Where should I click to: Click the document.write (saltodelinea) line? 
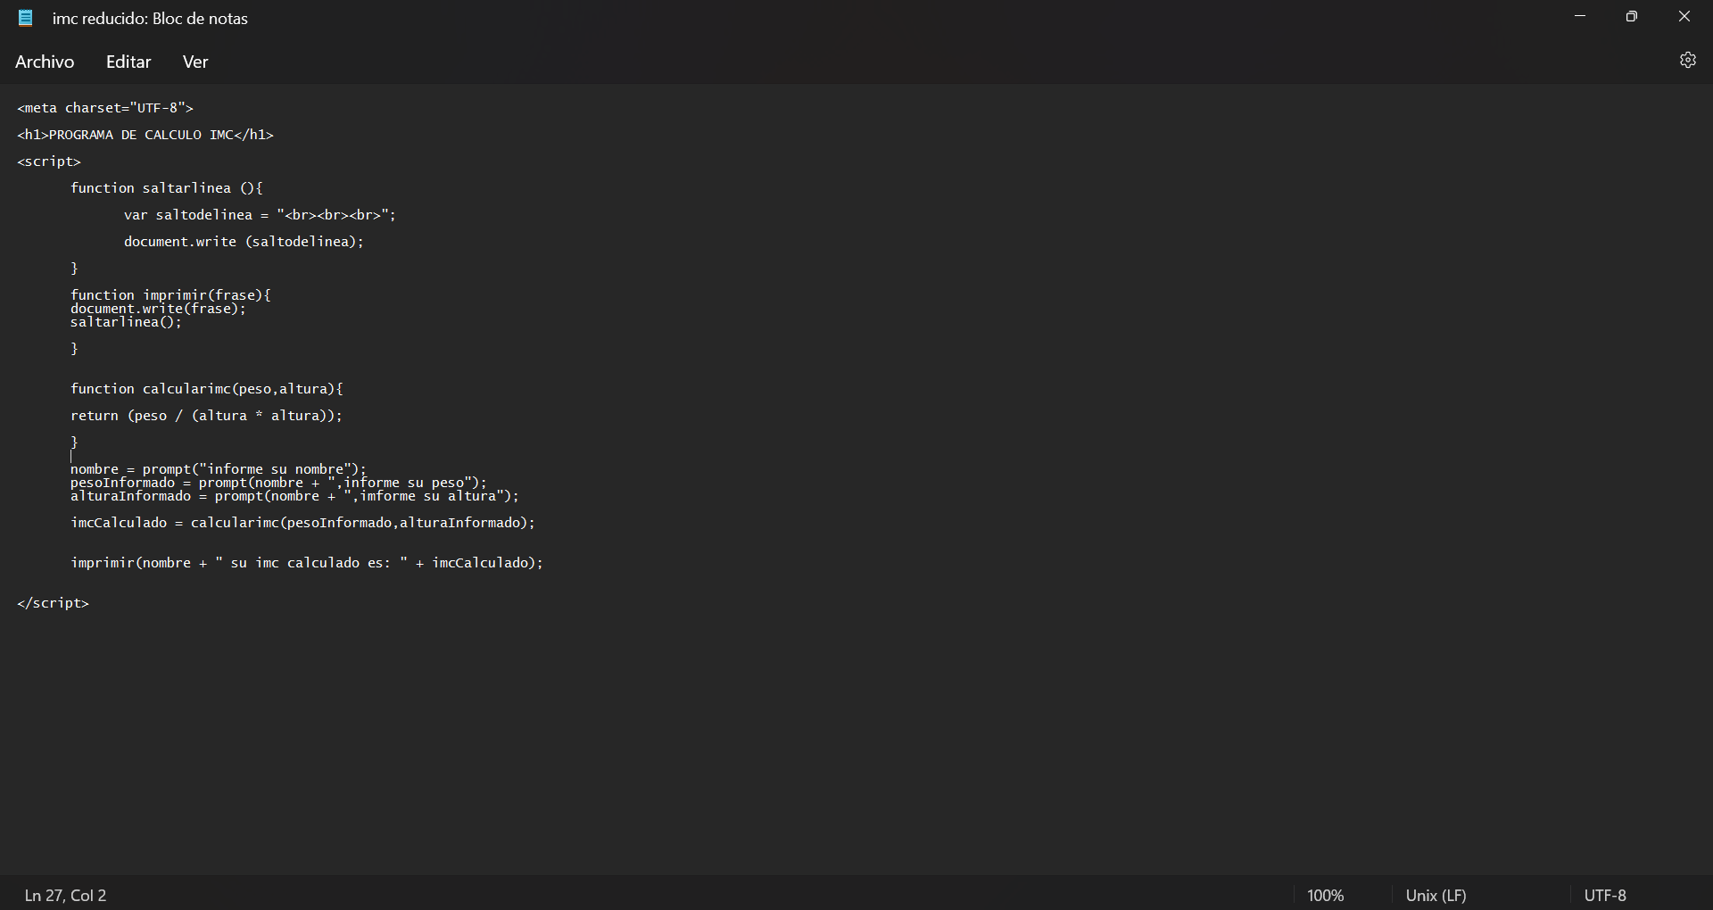point(244,242)
